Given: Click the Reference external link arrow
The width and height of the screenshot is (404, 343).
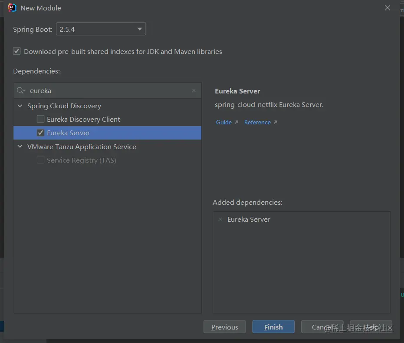Looking at the screenshot, I should tap(276, 122).
